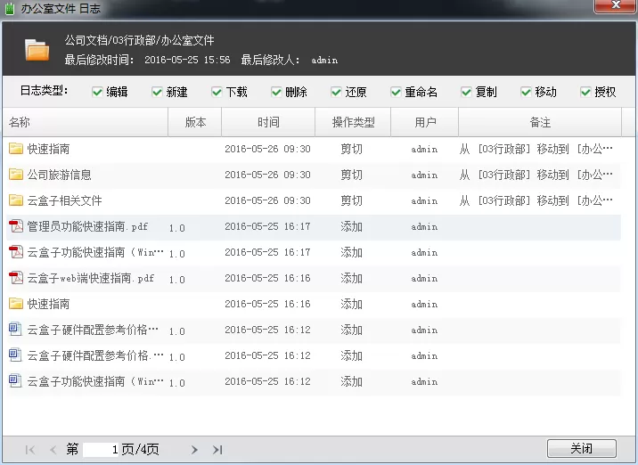Image resolution: width=638 pixels, height=465 pixels.
Task: Click 添加 operation in 云盒子web端 row
Action: pyautogui.click(x=352, y=278)
